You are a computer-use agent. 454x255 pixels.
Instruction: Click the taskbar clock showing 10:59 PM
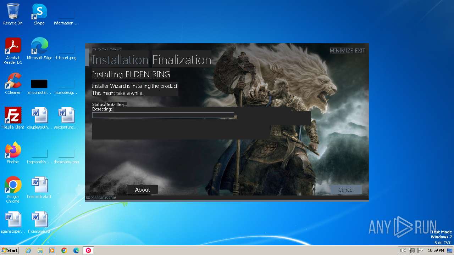(x=436, y=250)
